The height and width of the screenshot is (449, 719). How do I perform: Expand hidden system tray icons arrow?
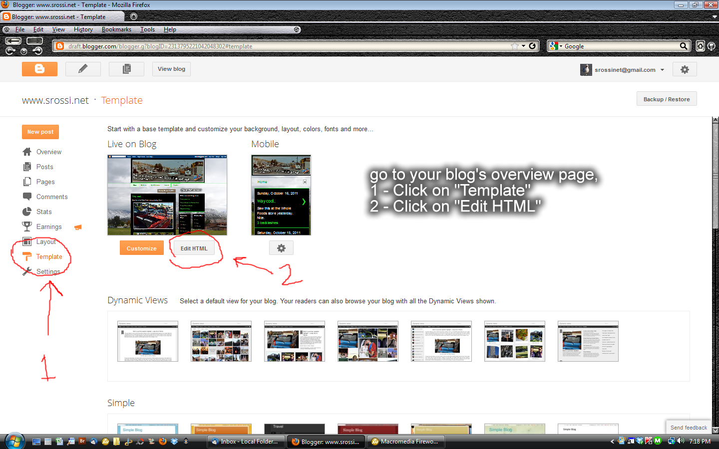pos(612,442)
